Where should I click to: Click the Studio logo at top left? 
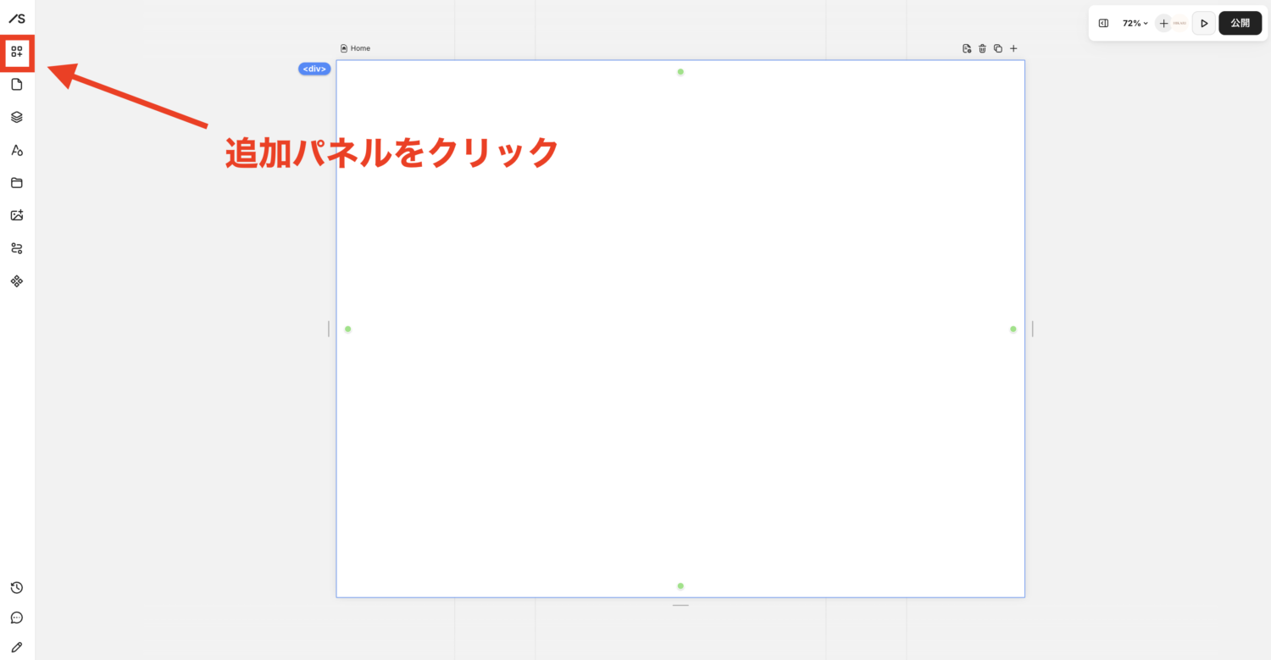[17, 19]
